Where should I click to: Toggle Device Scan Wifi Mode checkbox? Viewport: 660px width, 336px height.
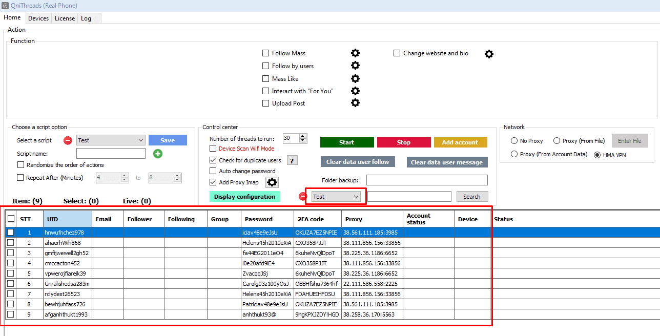(213, 149)
